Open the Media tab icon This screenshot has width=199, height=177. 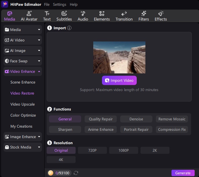pyautogui.click(x=10, y=13)
